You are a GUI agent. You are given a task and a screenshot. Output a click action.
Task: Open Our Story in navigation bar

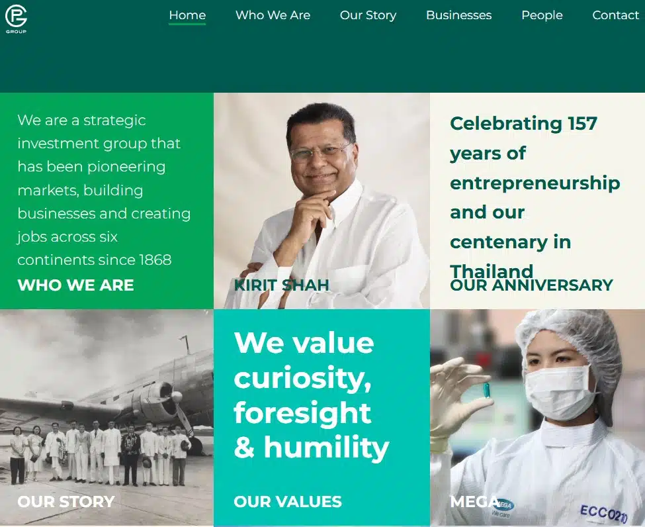pos(368,15)
